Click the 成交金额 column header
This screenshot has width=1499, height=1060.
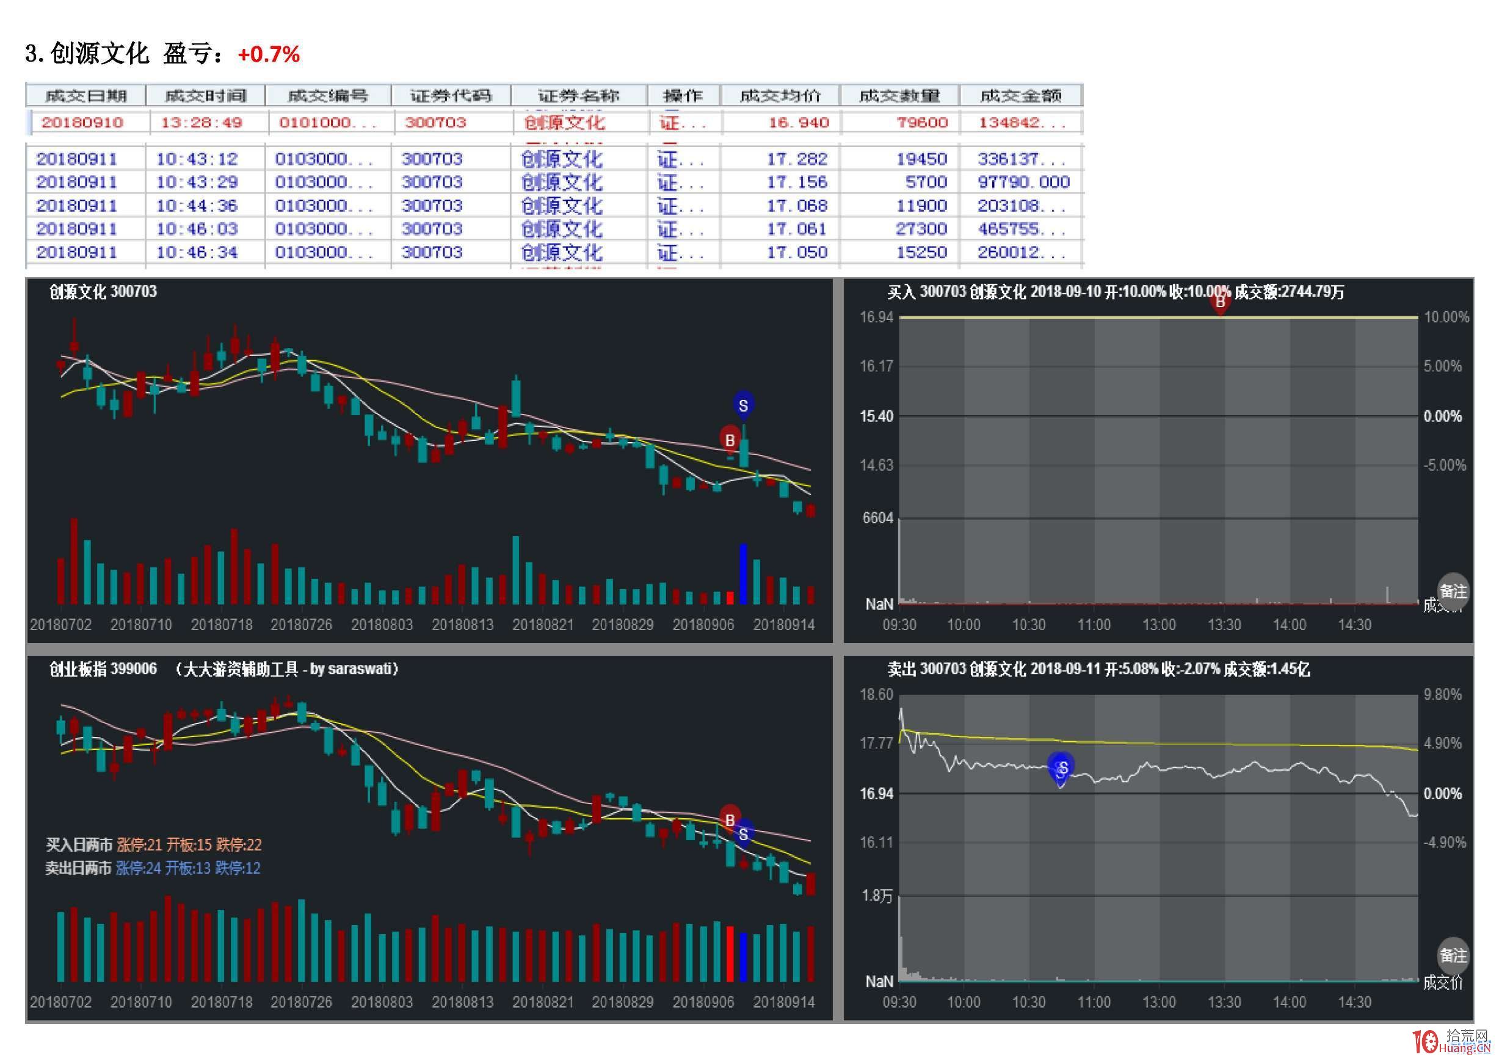click(1020, 96)
